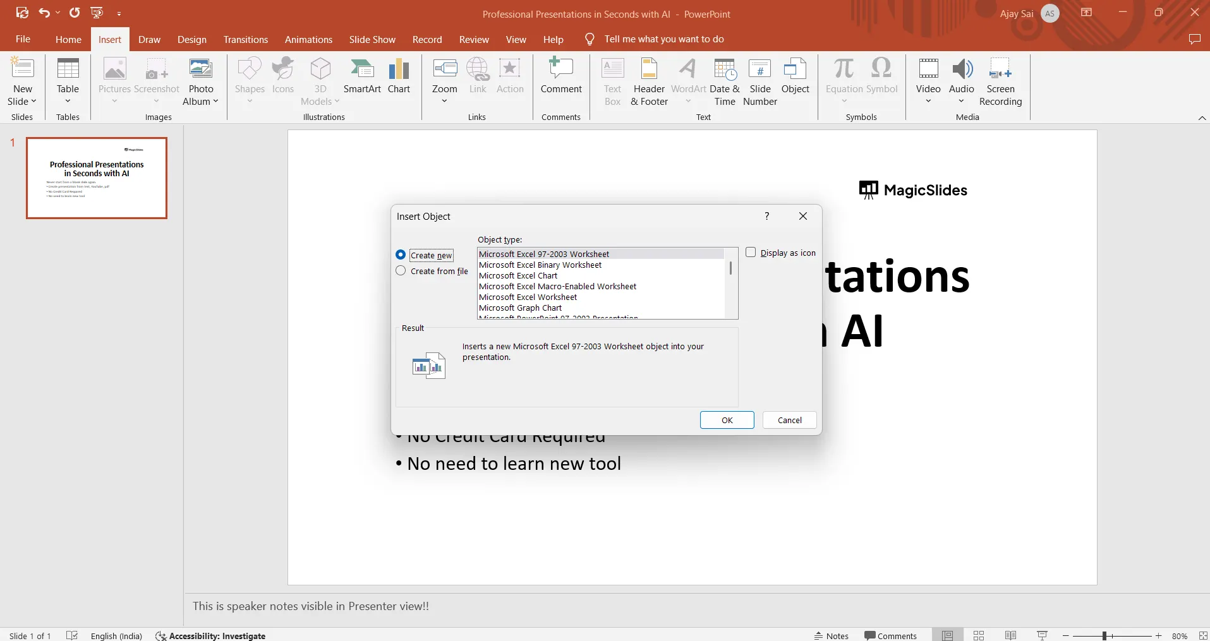Open the Design tab

coord(192,39)
